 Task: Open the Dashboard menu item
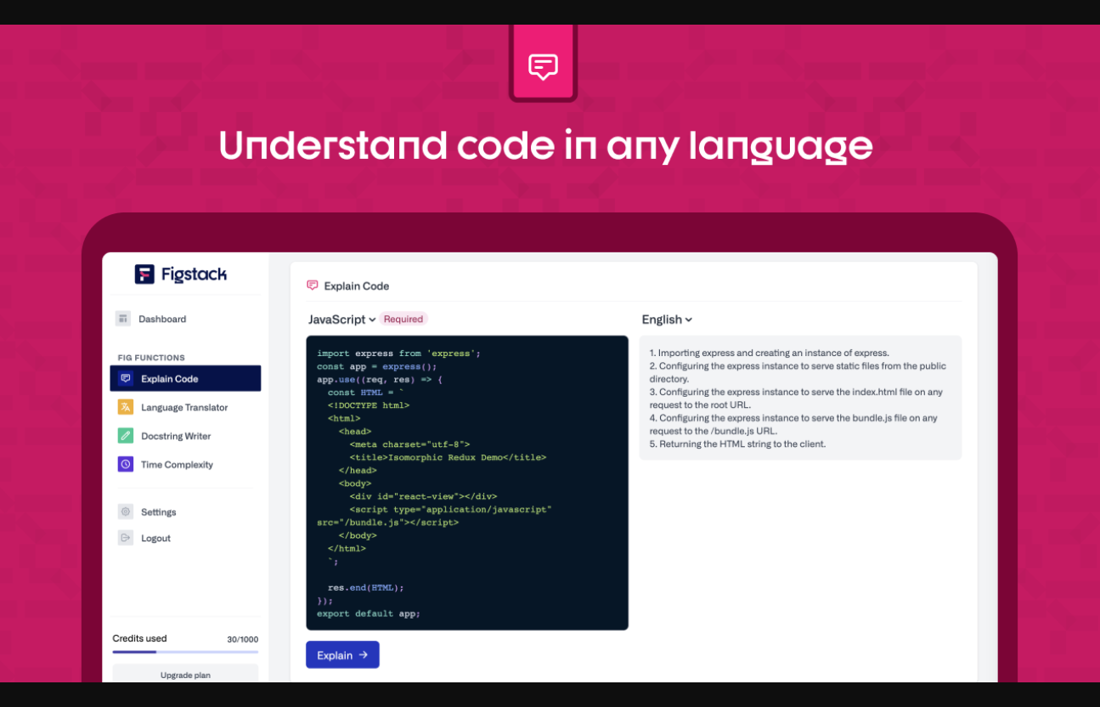(x=162, y=320)
